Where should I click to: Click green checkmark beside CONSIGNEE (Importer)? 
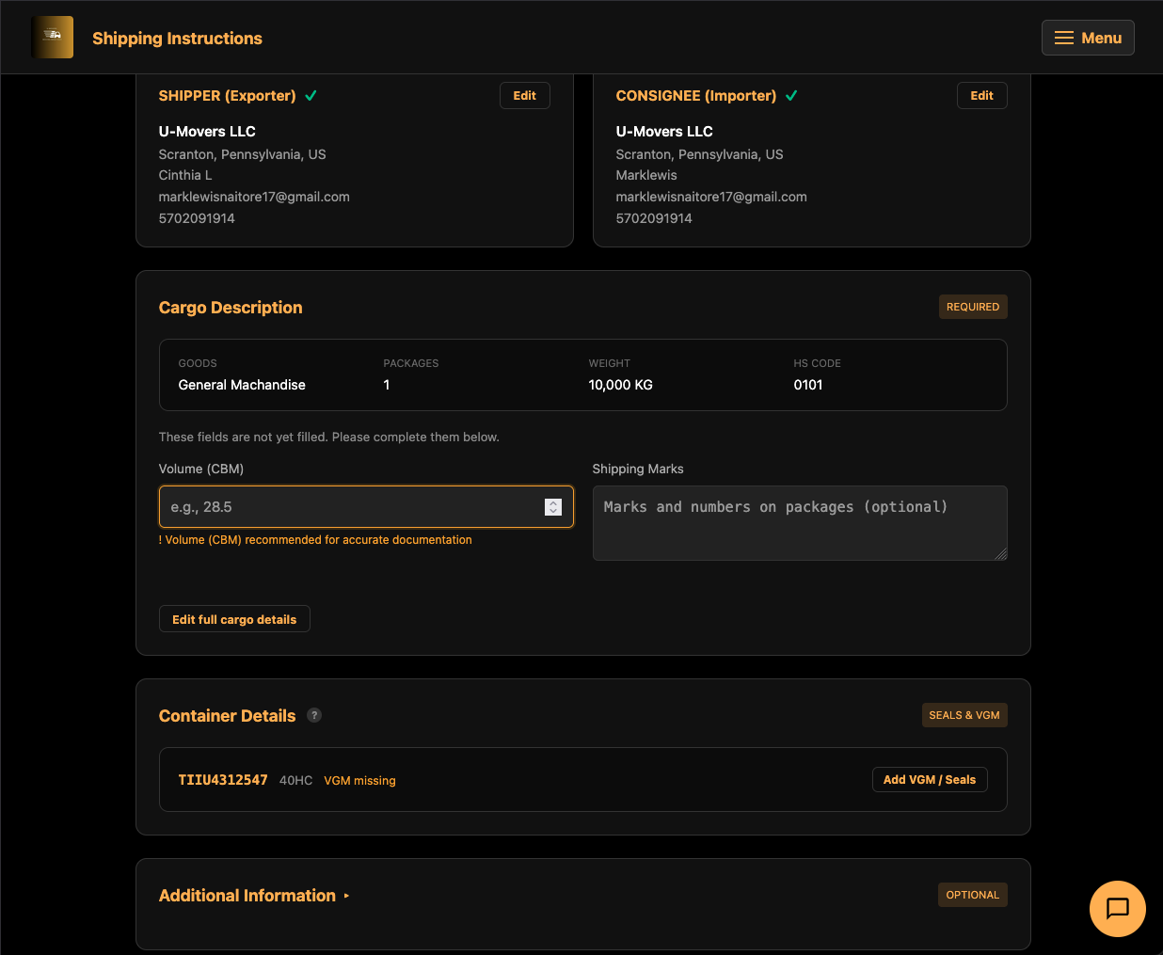(792, 95)
